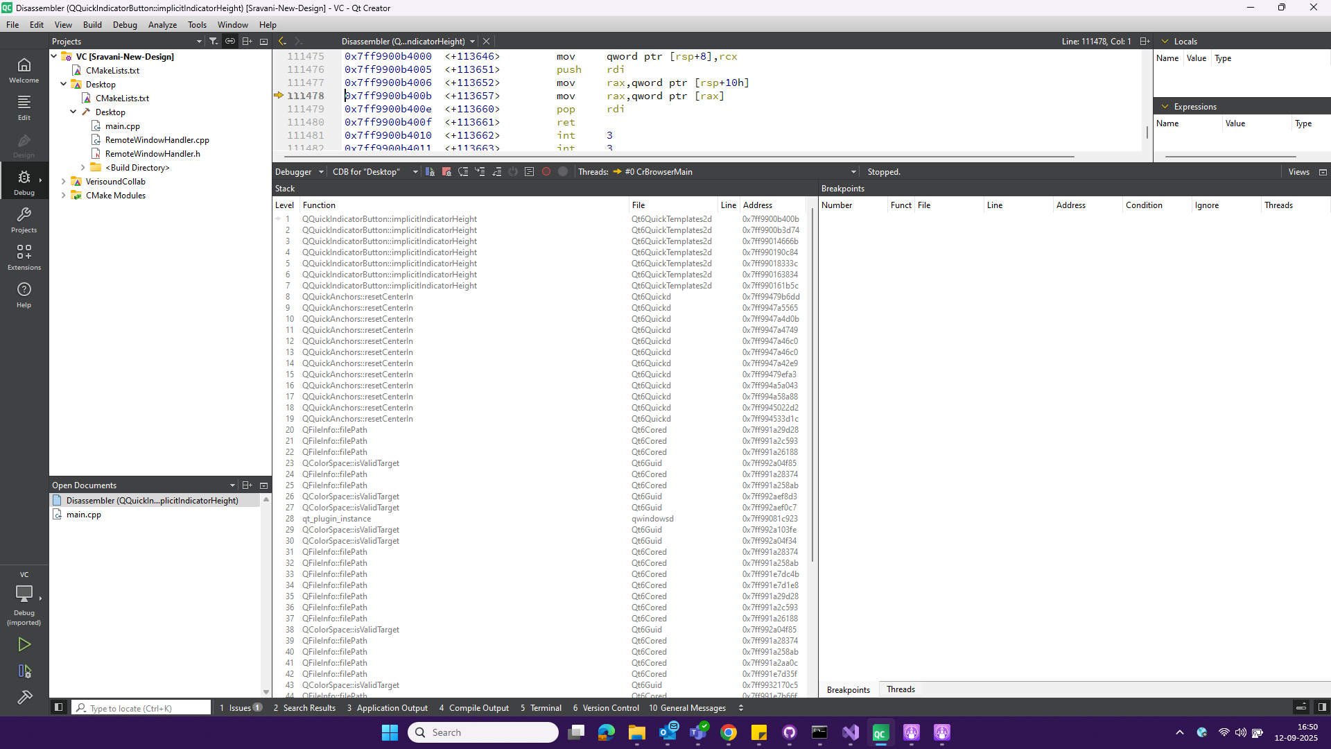Toggle the bottom output pane button
The height and width of the screenshot is (749, 1331).
coord(1301,707)
